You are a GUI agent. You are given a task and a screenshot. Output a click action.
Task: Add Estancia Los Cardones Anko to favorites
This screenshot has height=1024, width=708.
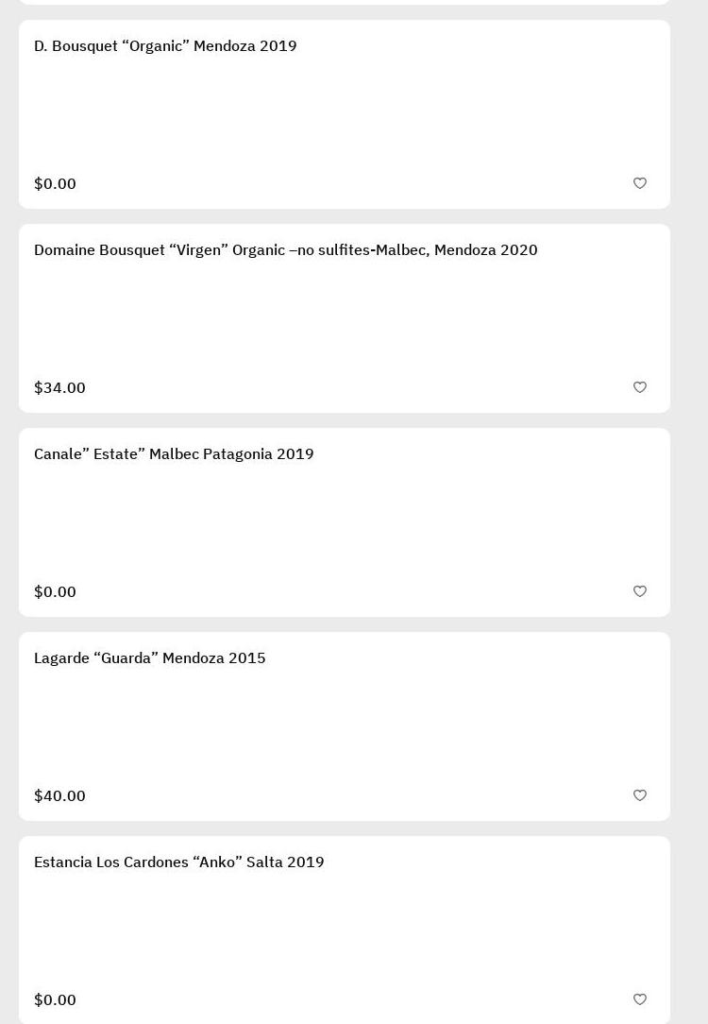pyautogui.click(x=640, y=999)
